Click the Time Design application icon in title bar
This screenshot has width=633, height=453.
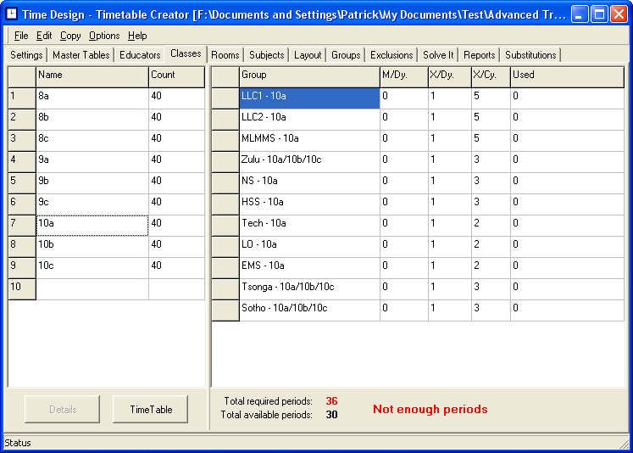pos(13,14)
